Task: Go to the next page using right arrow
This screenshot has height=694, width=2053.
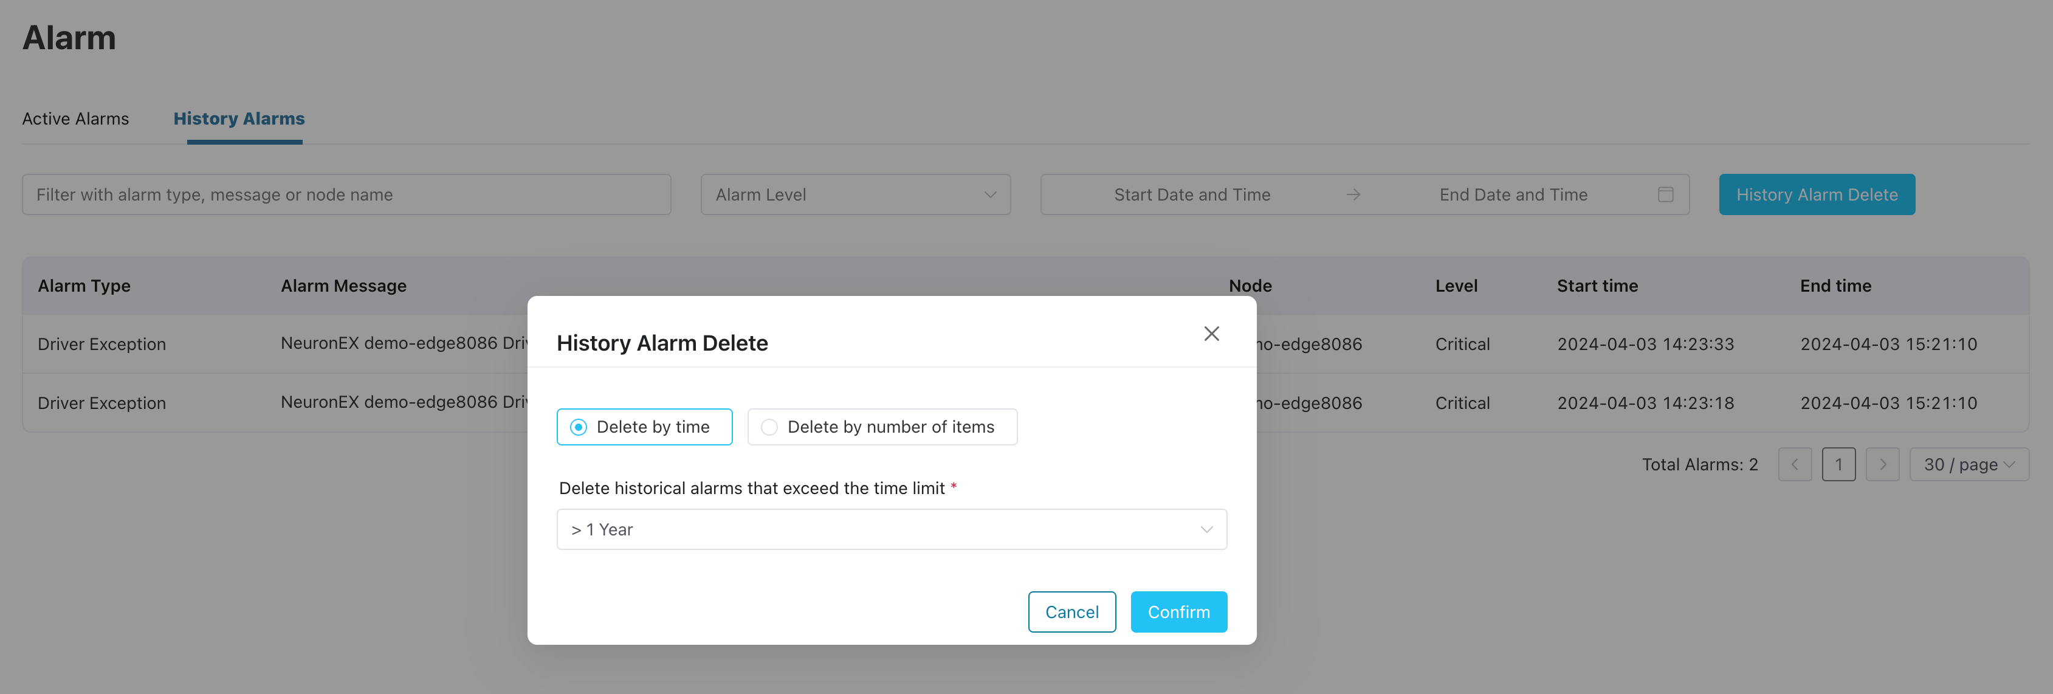Action: (1883, 464)
